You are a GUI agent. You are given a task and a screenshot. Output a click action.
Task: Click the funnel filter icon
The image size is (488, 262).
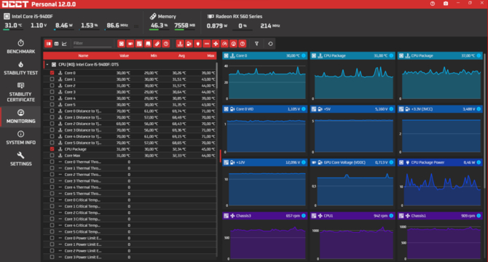click(x=257, y=44)
